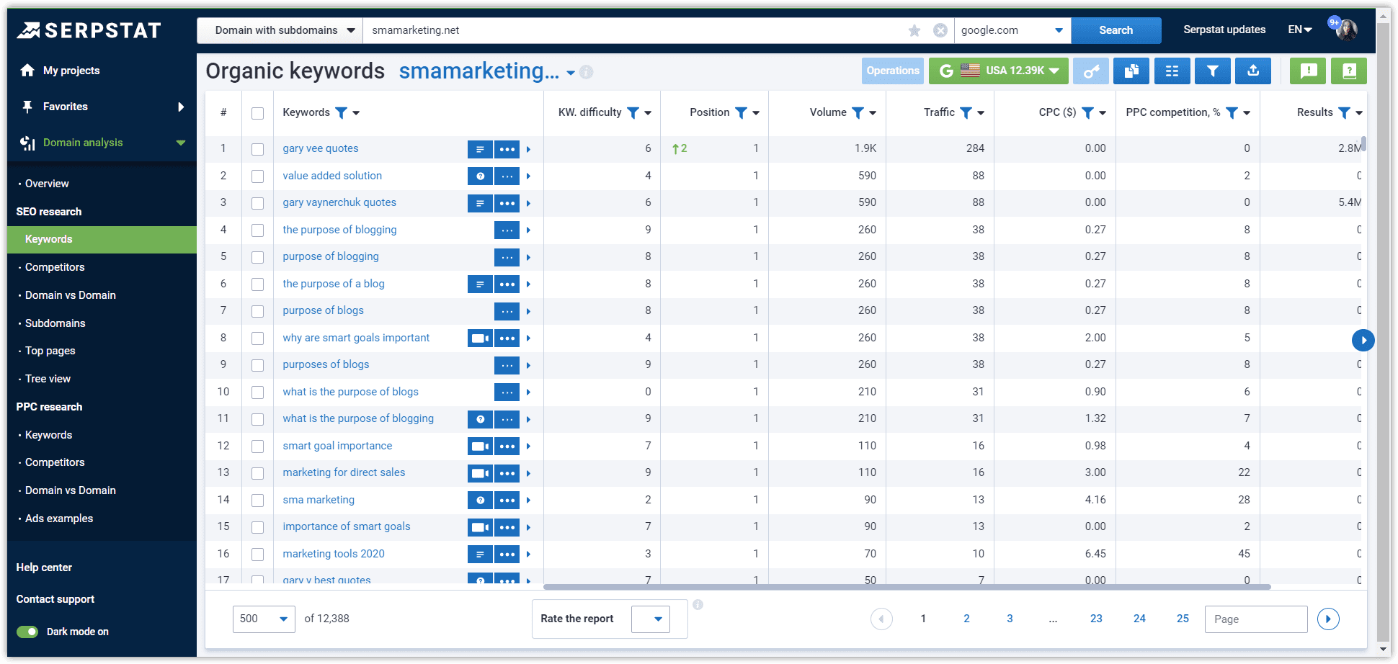Tick the checkbox for sma marketing keyword
The width and height of the screenshot is (1398, 664).
[257, 500]
